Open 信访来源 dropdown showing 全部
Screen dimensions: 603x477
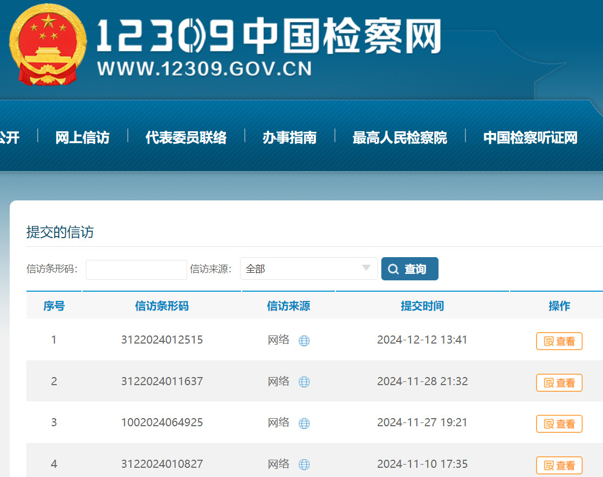(309, 268)
